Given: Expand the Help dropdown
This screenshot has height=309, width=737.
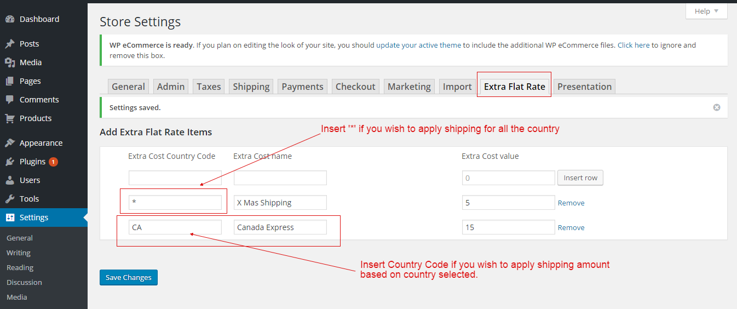Looking at the screenshot, I should point(706,11).
